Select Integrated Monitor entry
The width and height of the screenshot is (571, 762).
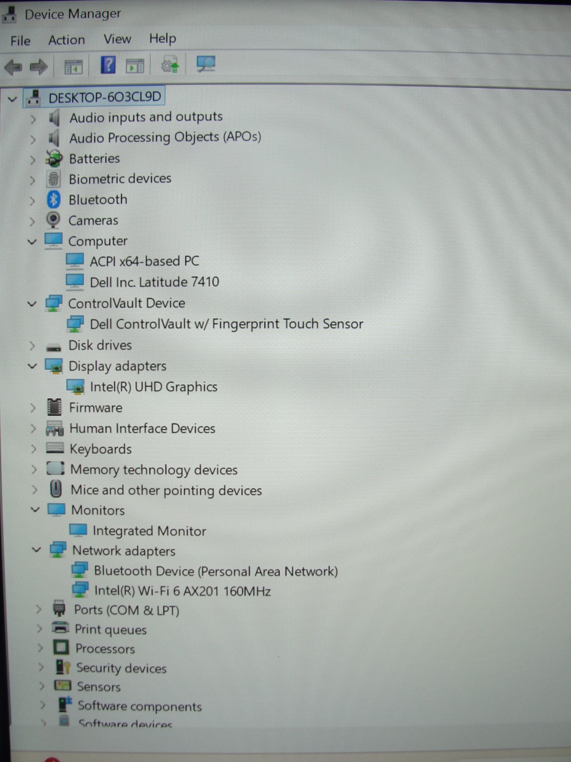pyautogui.click(x=149, y=531)
